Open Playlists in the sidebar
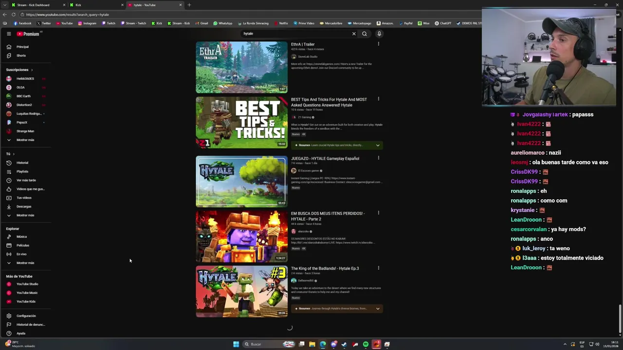This screenshot has height=350, width=623. click(22, 172)
